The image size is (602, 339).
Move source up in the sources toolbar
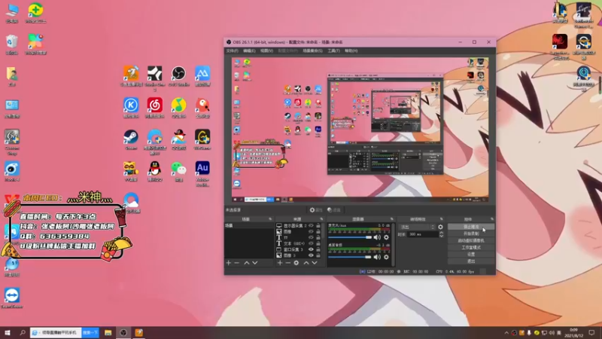(x=306, y=263)
